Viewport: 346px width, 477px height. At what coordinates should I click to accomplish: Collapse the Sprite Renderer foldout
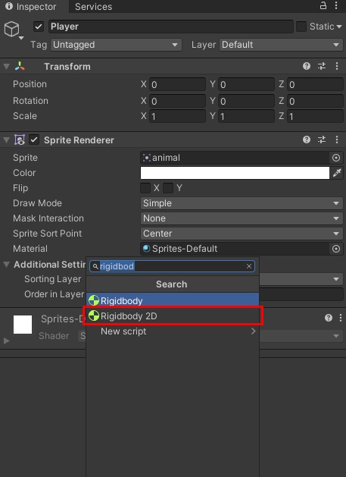point(6,140)
